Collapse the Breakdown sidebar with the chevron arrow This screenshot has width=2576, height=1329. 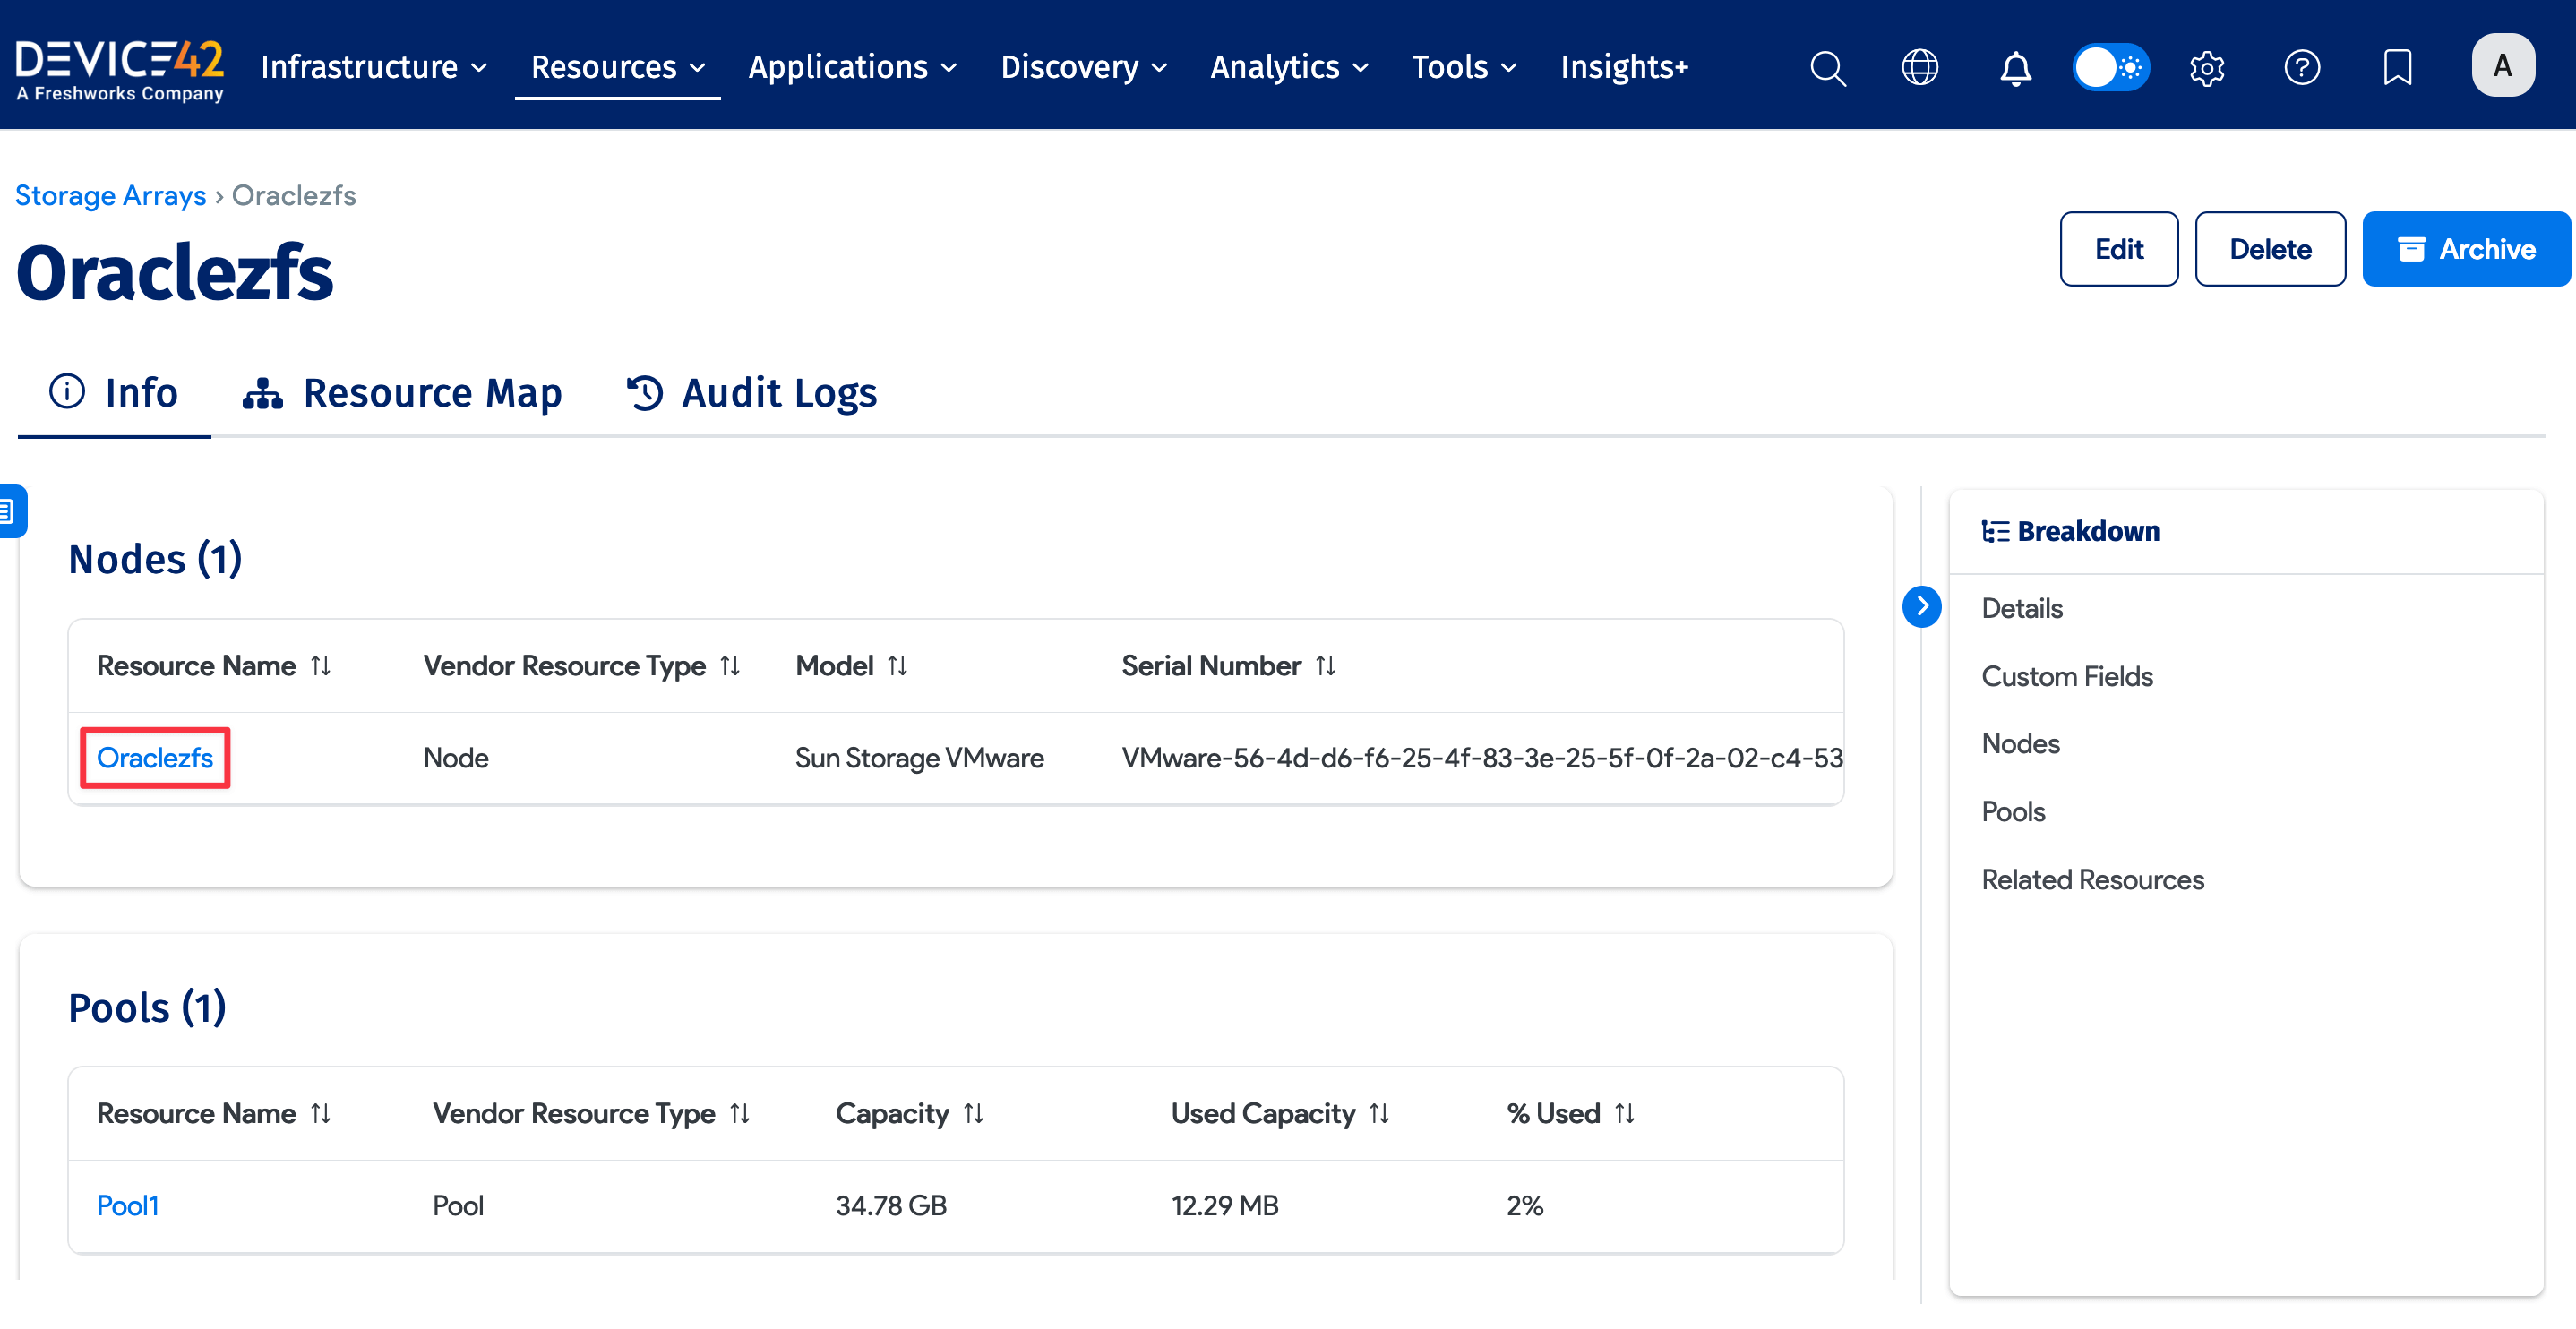tap(1921, 606)
